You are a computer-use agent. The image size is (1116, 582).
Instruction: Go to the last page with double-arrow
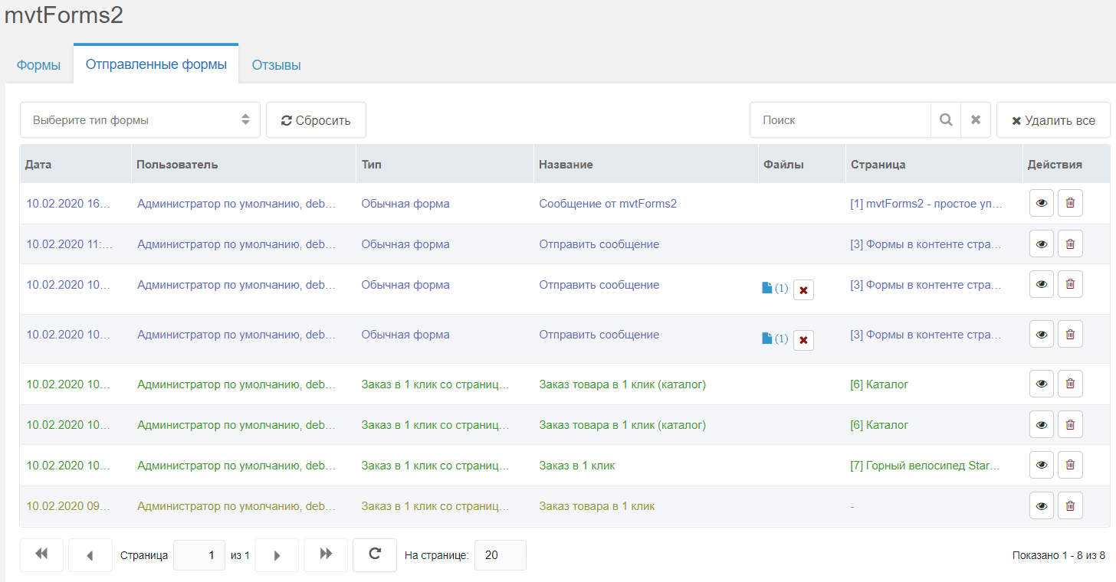(x=326, y=555)
